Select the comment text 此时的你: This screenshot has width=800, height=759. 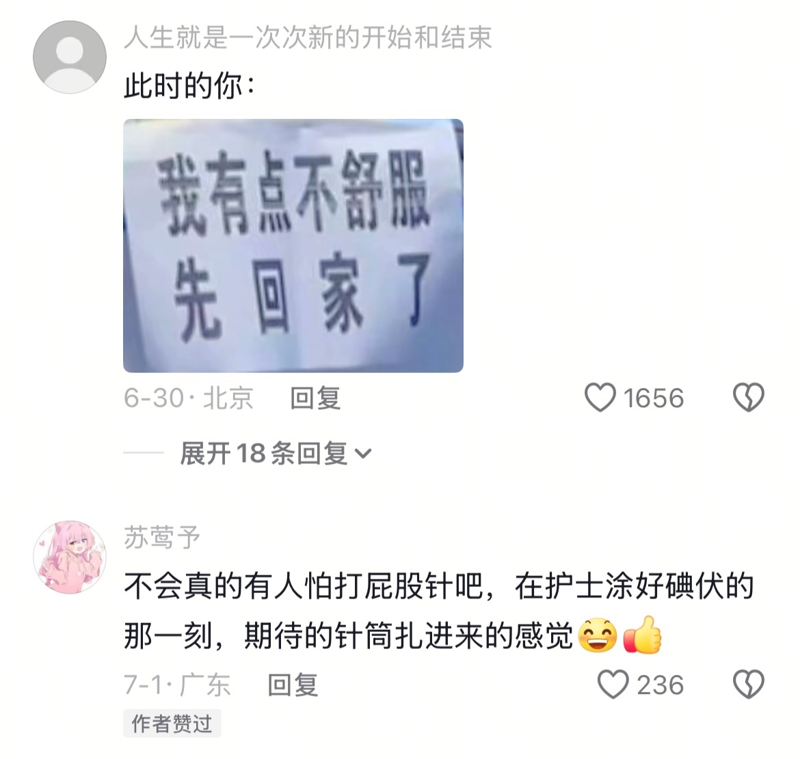pyautogui.click(x=189, y=85)
